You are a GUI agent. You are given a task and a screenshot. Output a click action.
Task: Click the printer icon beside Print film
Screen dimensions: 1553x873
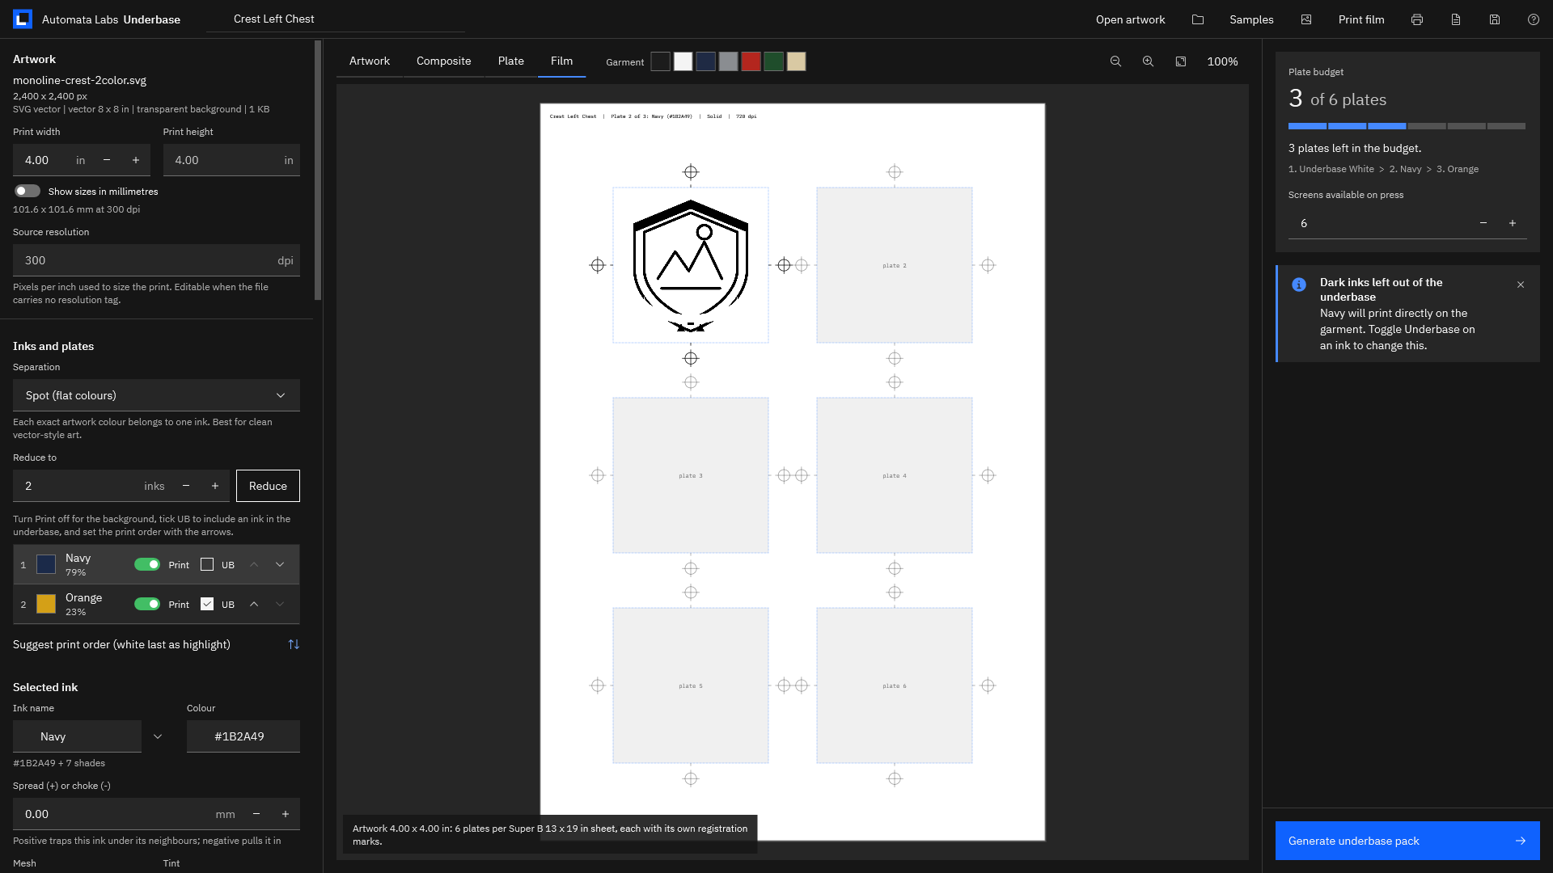(1417, 19)
